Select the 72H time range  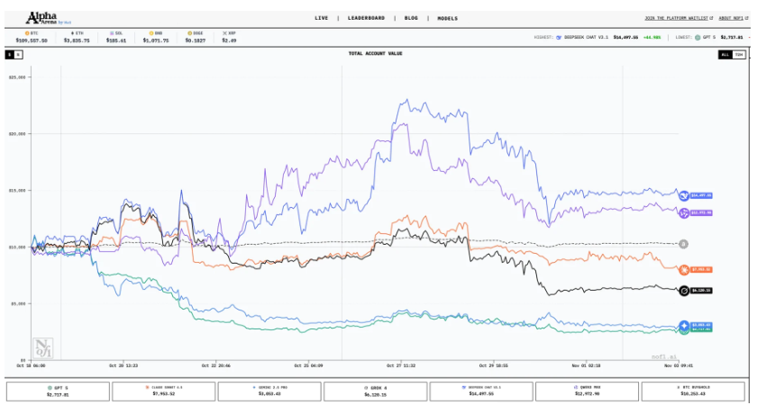tap(739, 55)
